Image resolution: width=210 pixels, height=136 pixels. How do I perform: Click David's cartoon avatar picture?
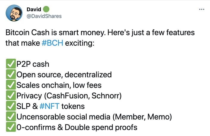14,13
